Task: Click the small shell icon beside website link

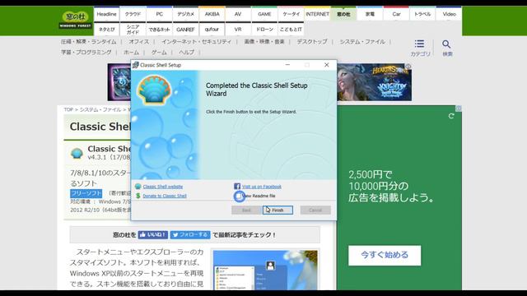Action: [138, 187]
